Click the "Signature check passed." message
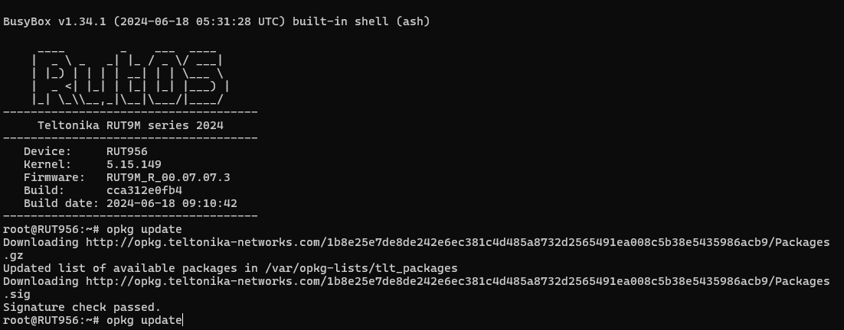Screen dimensions: 844x330 point(82,307)
